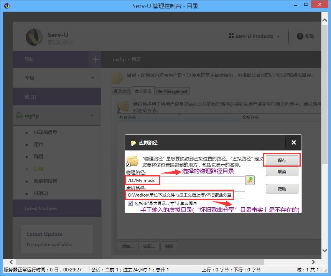Click the 帮助 header link
This screenshot has width=331, height=276.
310,36
